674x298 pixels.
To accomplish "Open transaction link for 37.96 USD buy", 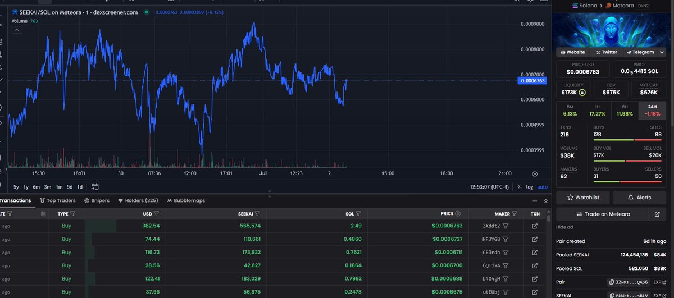I will click(x=535, y=291).
